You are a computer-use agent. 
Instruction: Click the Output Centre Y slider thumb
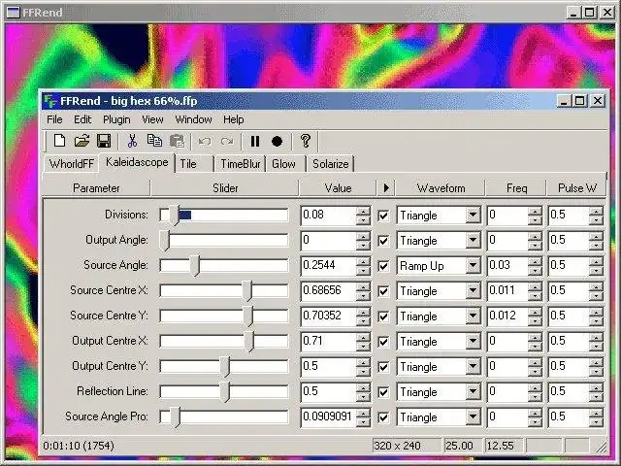click(224, 367)
